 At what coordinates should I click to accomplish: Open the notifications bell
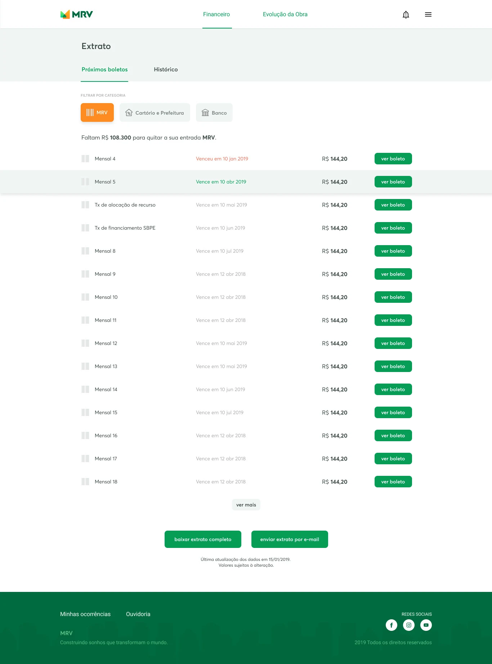[x=406, y=14]
